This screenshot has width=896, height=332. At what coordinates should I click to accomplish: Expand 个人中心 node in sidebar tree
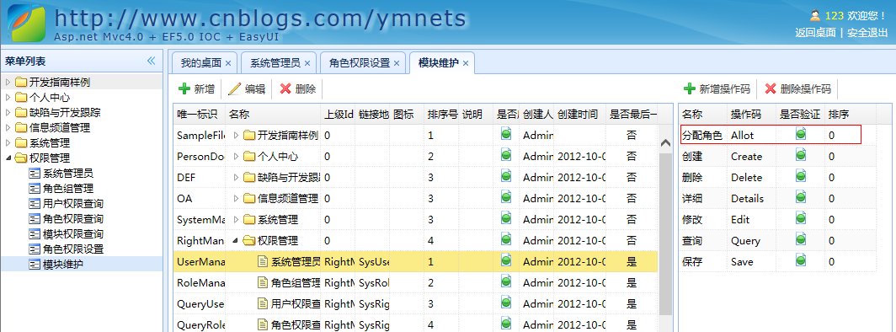click(x=8, y=97)
